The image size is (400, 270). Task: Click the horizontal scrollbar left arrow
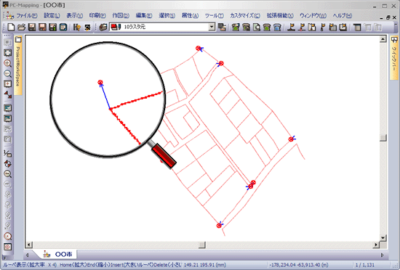tap(29, 245)
